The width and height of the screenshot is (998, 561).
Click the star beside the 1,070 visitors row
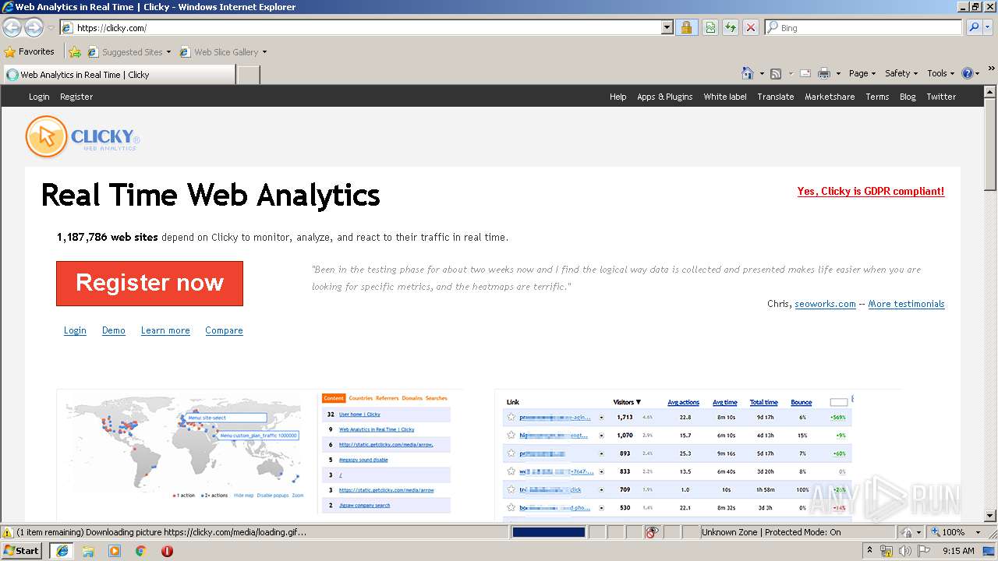(511, 435)
